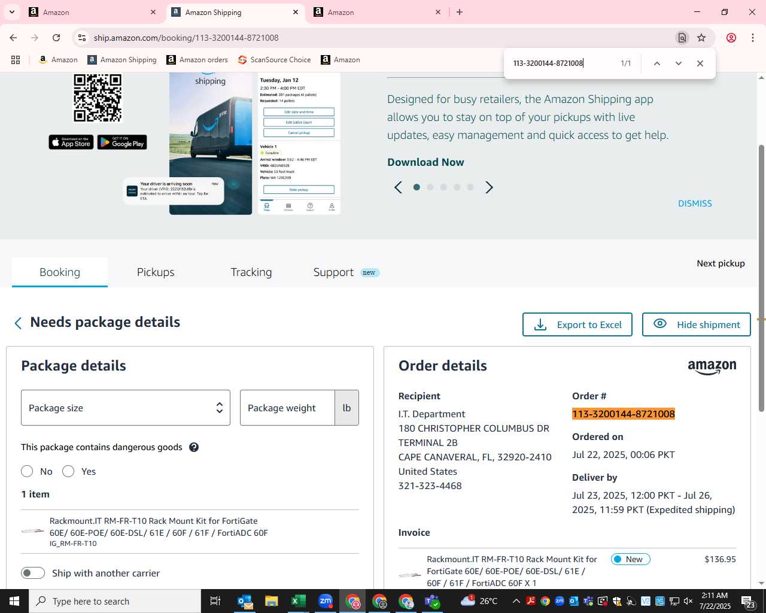
Task: Go to next carousel slide arrow
Action: pos(489,187)
